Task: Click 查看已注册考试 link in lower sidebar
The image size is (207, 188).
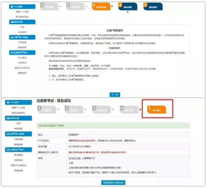Action: click(18, 165)
